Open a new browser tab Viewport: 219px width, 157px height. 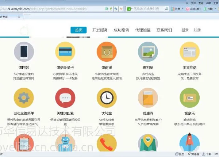pos(27,17)
